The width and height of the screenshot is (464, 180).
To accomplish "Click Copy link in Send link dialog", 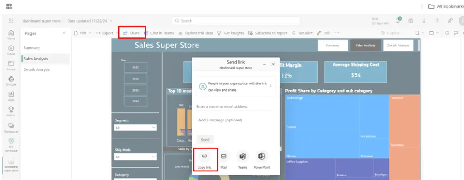I will (204, 160).
